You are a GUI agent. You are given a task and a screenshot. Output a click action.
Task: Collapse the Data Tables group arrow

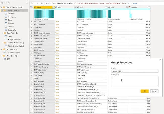pyautogui.click(x=3, y=33)
